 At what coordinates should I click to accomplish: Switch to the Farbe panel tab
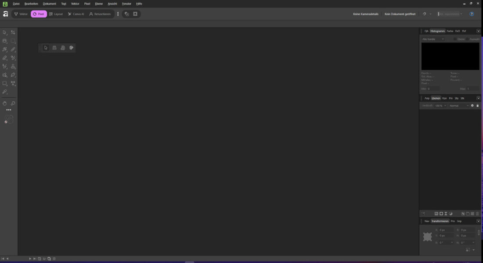(x=450, y=31)
